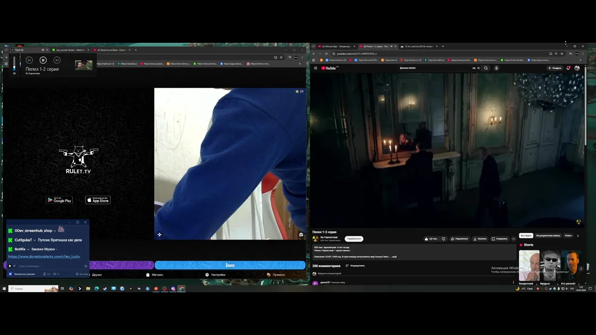The image size is (596, 335).
Task: Dislike the YouTube video
Action: (x=443, y=239)
